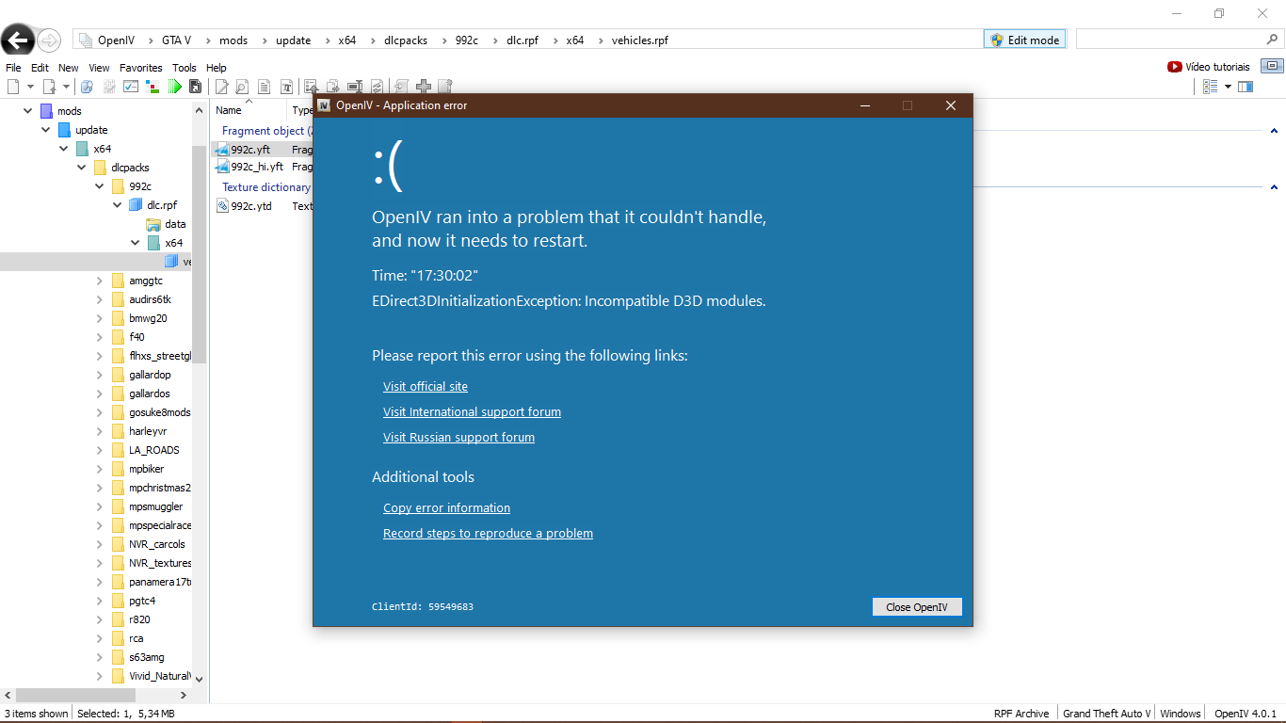Open the Tools menu
Screen dimensions: 1286x723
coord(185,68)
